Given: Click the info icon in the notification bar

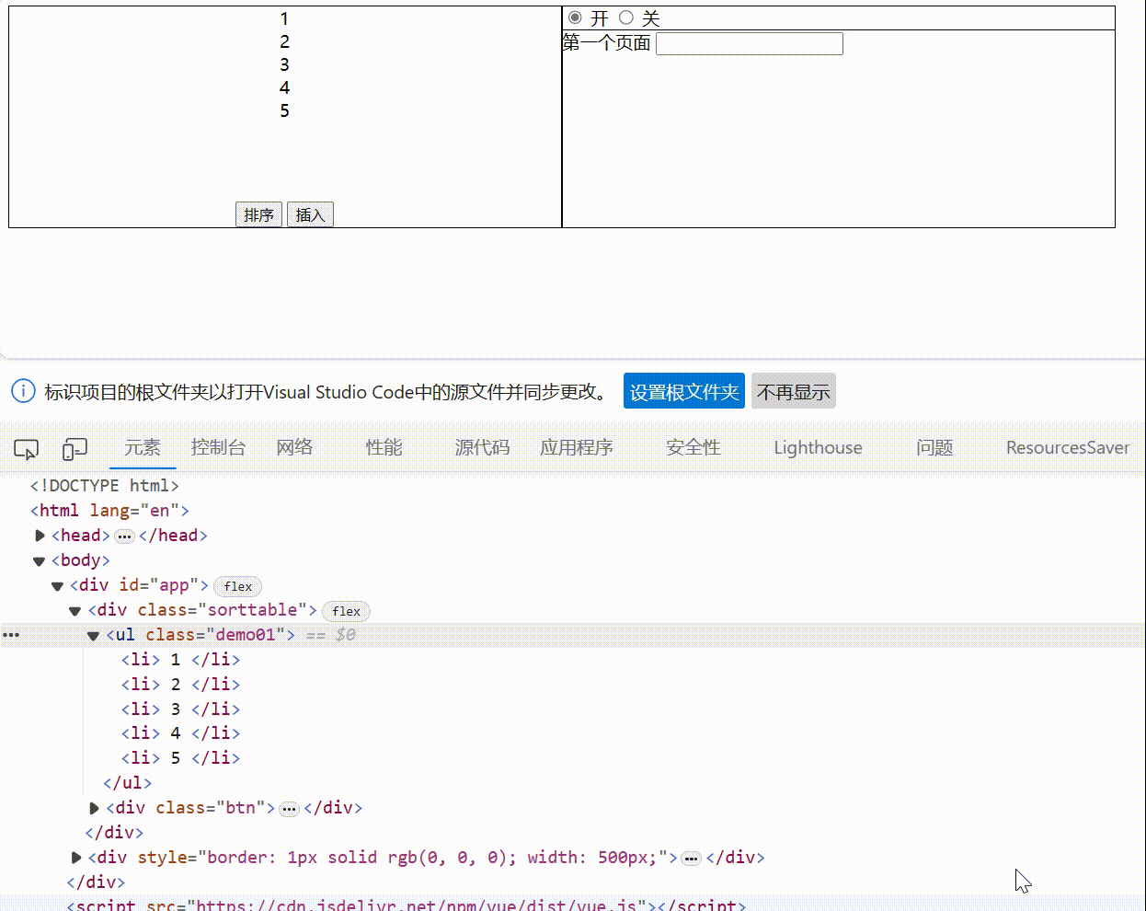Looking at the screenshot, I should click(23, 391).
